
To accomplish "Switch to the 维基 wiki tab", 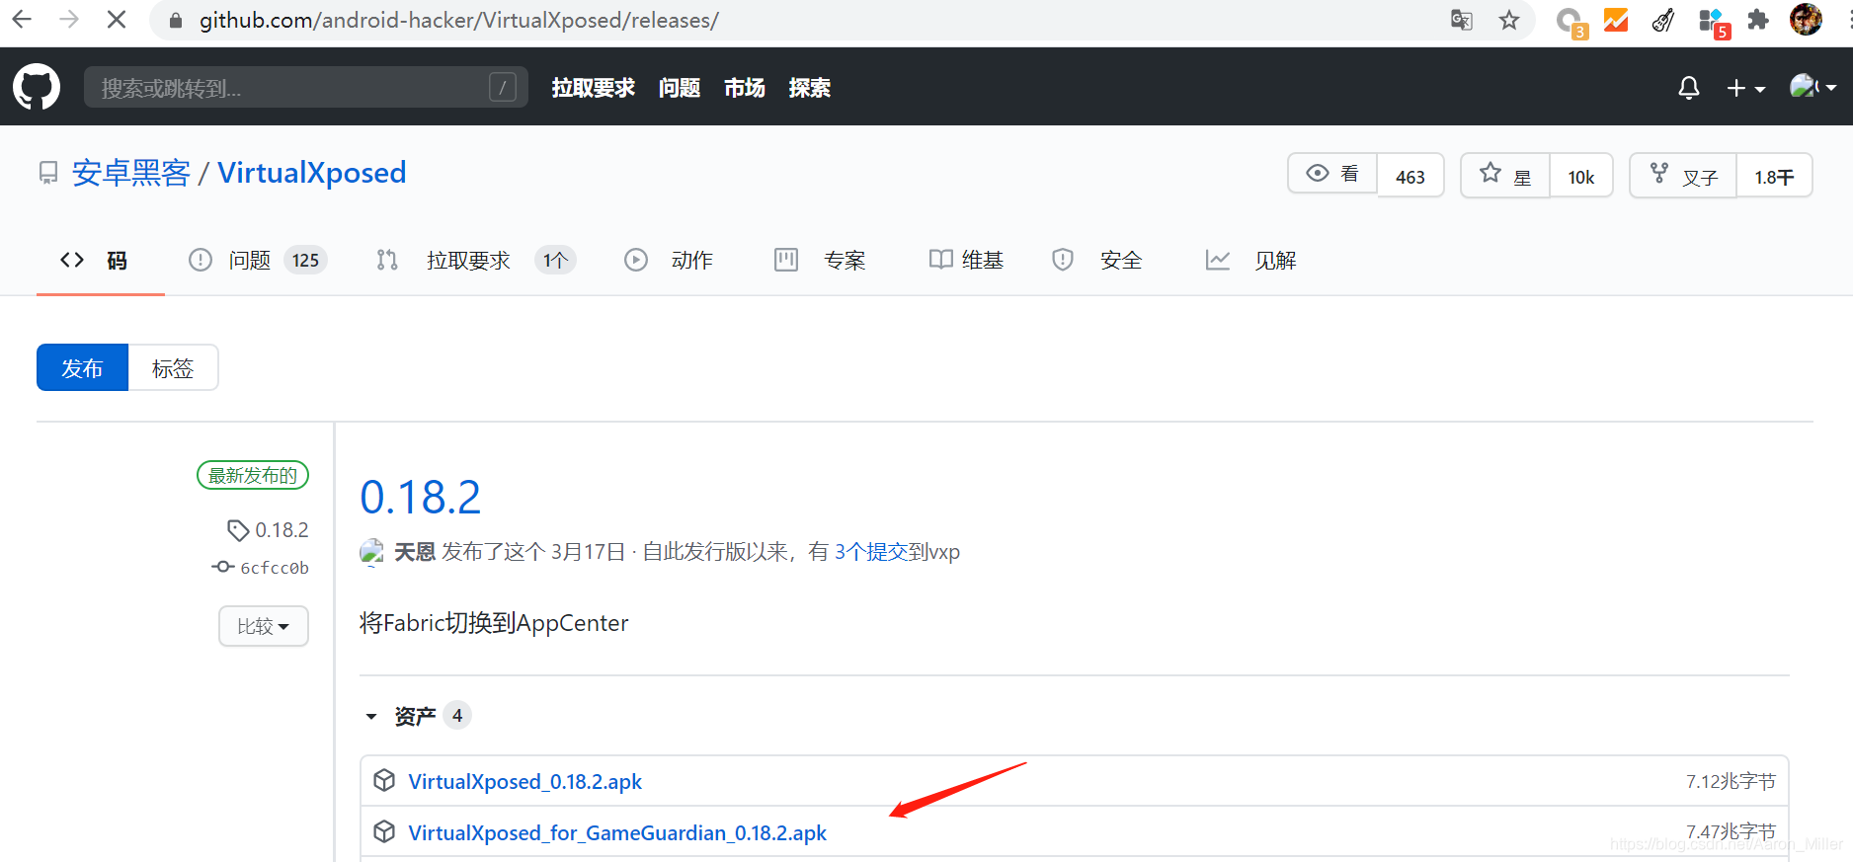I will [967, 260].
